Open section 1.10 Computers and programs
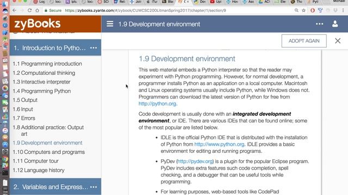The height and width of the screenshot is (195, 348). pos(48,152)
